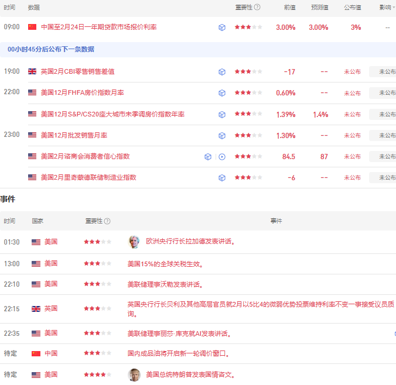Click 未公布 impact button in Richmond Fed row
This screenshot has height=385, width=396.
coord(383,178)
